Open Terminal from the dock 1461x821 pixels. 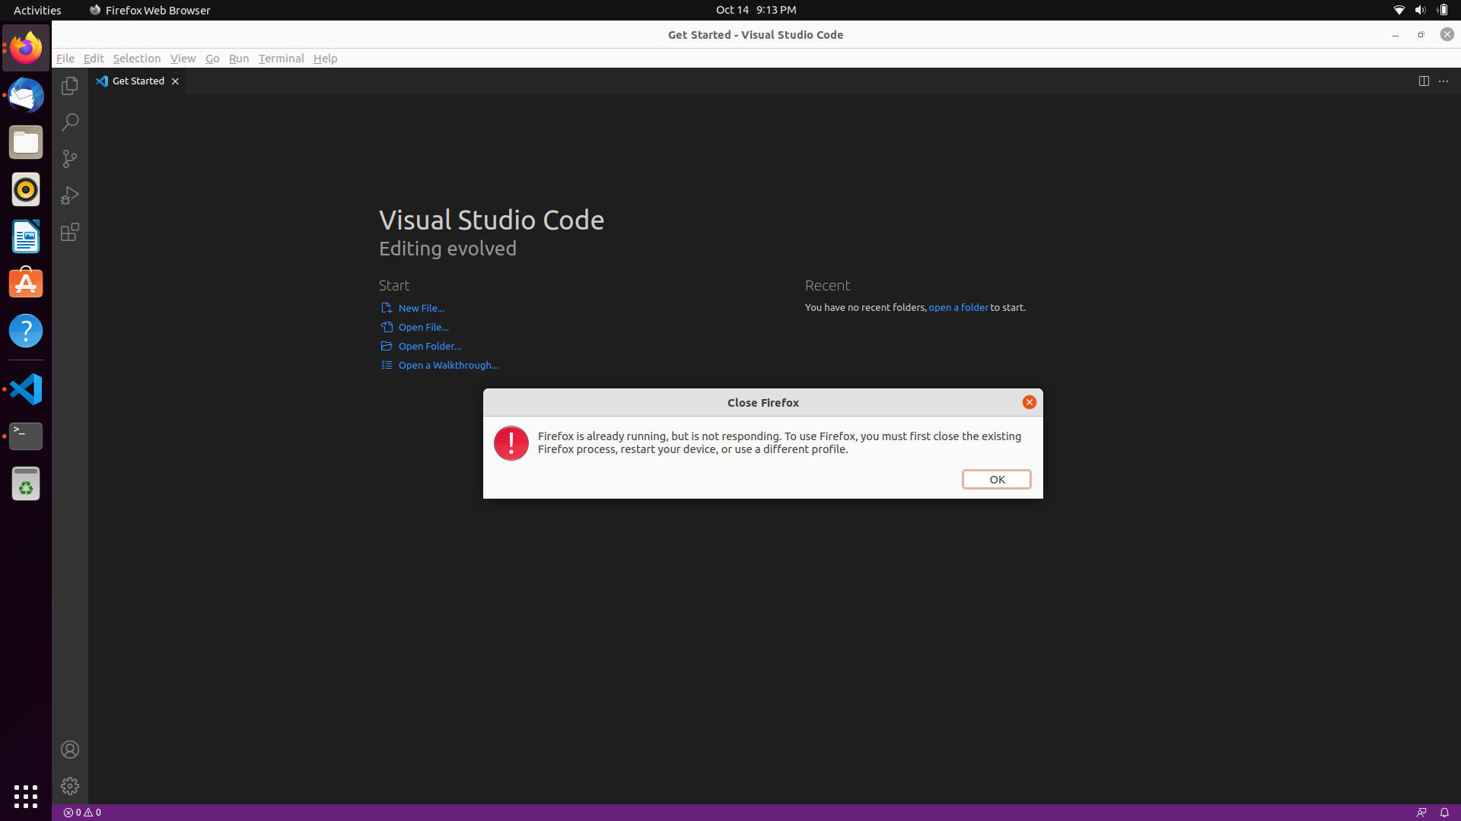(x=26, y=436)
